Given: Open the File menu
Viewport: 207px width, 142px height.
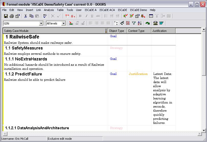Looking at the screenshot, I should pyautogui.click(x=4, y=10).
